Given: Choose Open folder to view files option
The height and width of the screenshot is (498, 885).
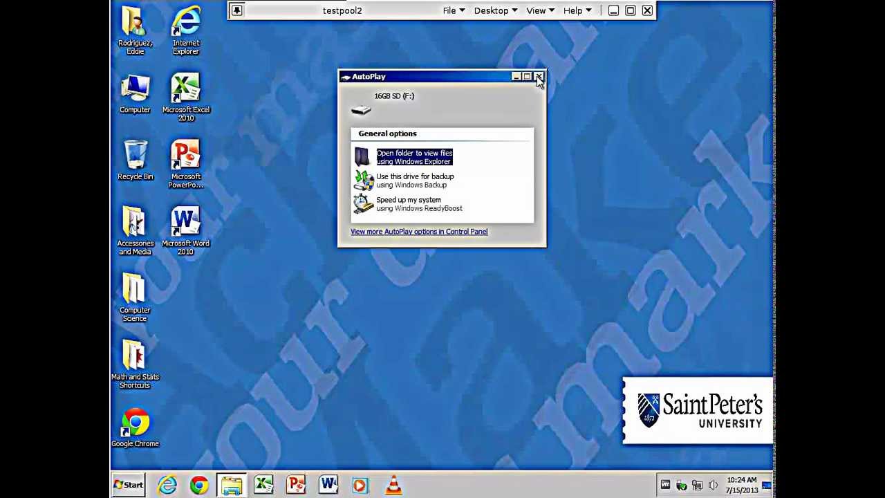Looking at the screenshot, I should (x=404, y=157).
